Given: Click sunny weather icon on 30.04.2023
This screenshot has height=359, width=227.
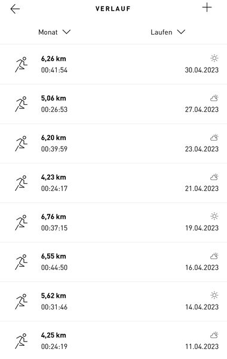Looking at the screenshot, I should tap(214, 59).
